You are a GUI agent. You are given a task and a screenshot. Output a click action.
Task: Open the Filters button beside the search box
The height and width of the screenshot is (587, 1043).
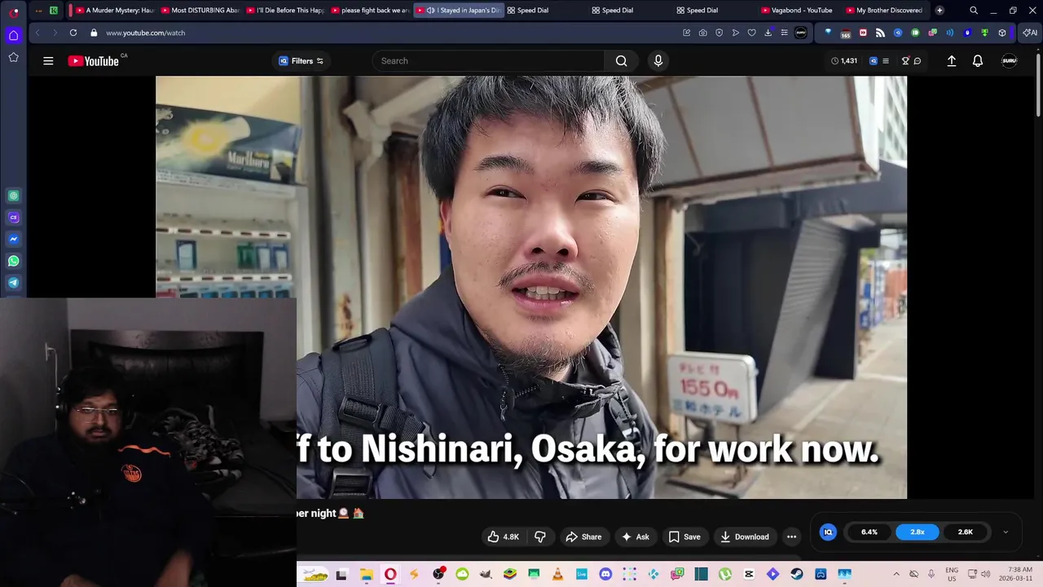(300, 61)
